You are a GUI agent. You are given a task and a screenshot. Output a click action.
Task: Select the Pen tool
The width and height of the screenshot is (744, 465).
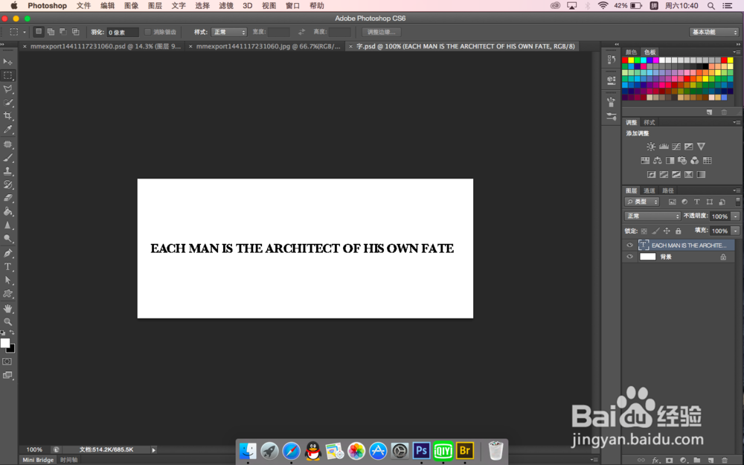click(x=8, y=253)
